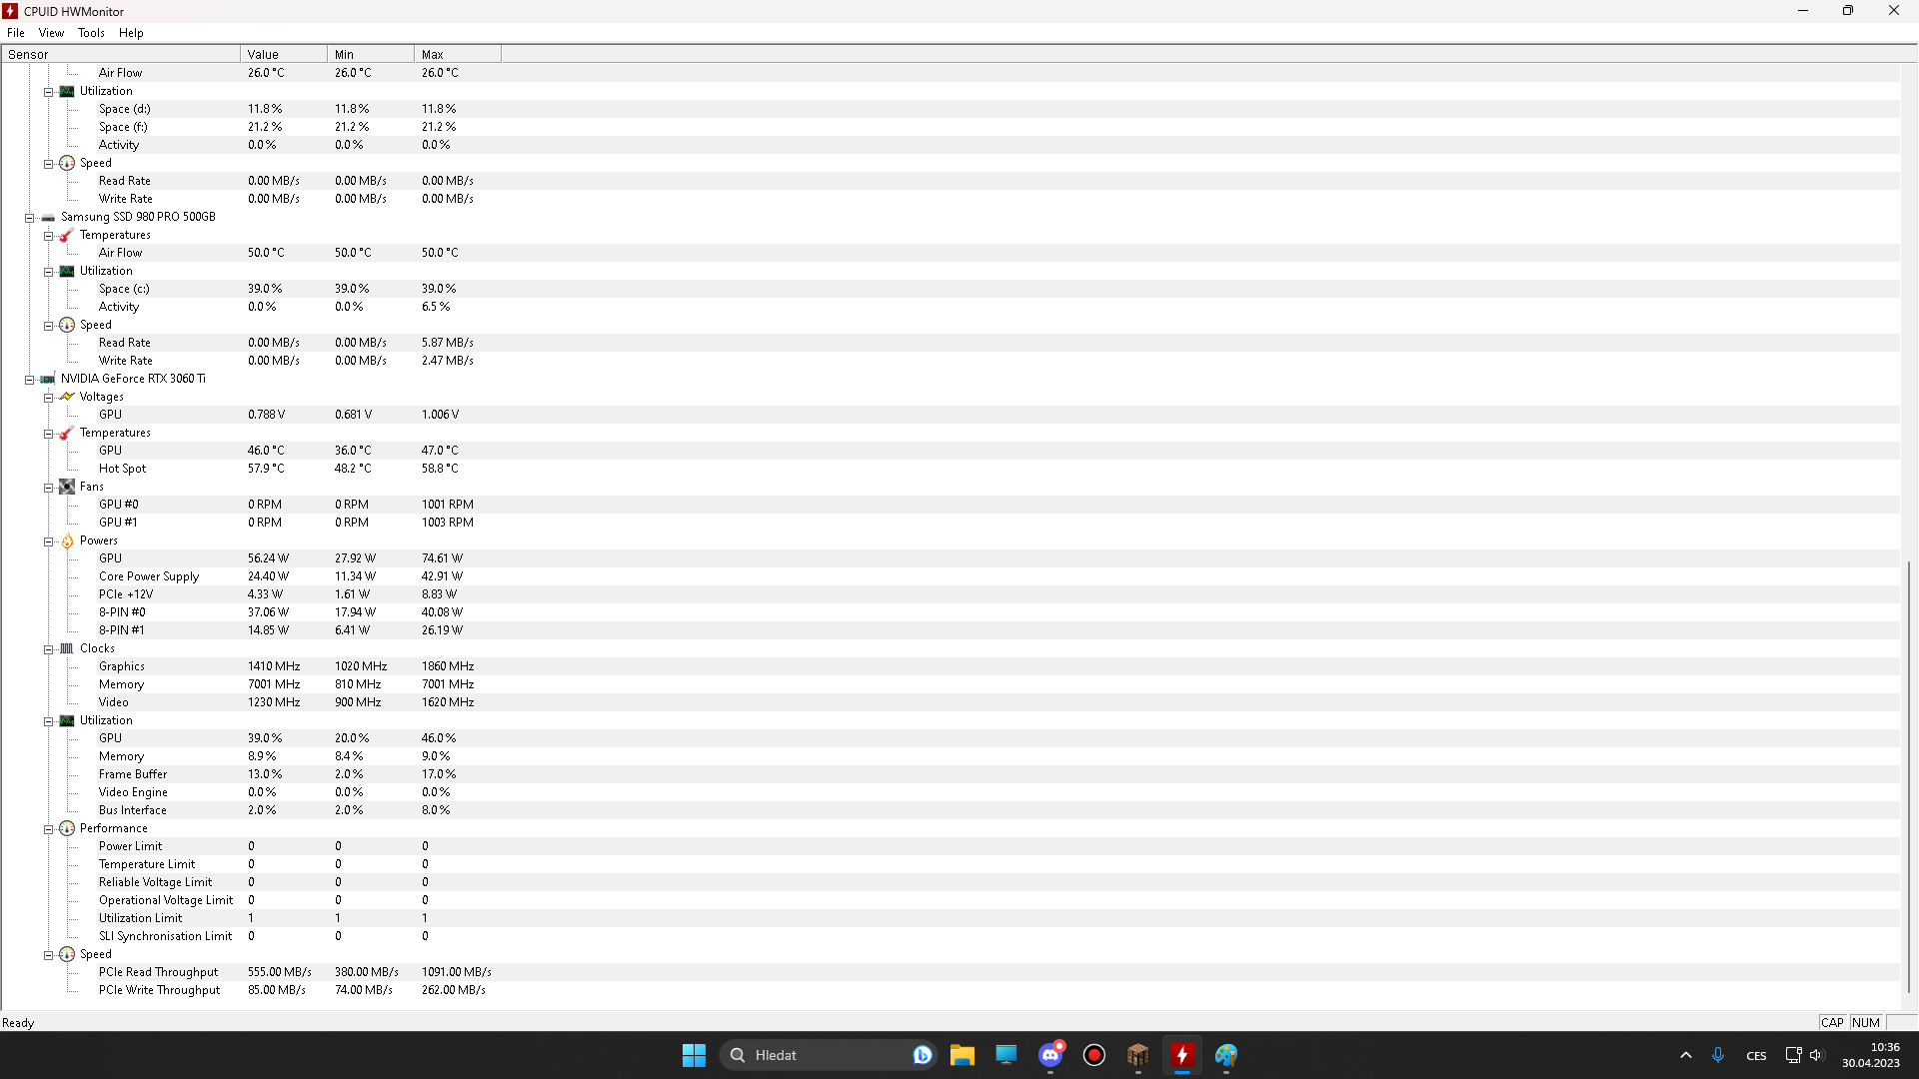
Task: Click the Samsung SSD 980 PRO drive icon
Action: pos(48,218)
